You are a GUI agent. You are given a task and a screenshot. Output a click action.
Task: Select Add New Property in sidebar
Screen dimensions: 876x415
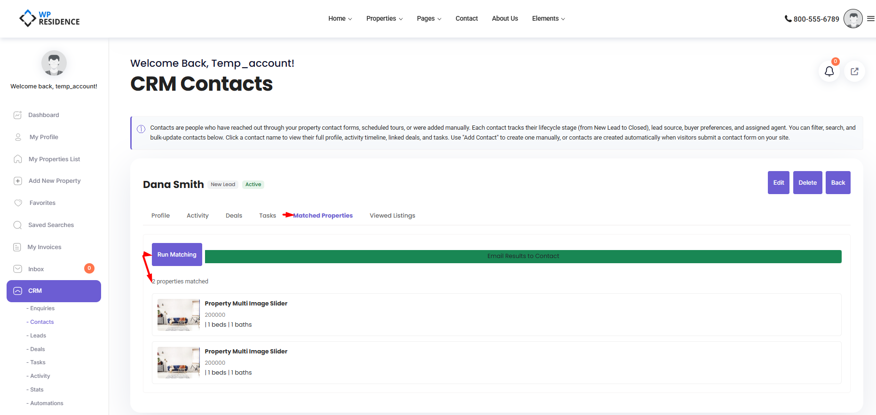click(x=55, y=181)
